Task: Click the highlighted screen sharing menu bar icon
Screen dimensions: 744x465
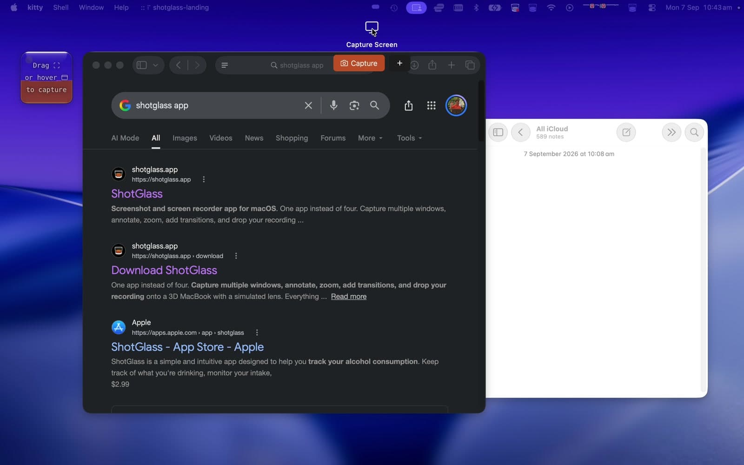Action: (x=416, y=7)
